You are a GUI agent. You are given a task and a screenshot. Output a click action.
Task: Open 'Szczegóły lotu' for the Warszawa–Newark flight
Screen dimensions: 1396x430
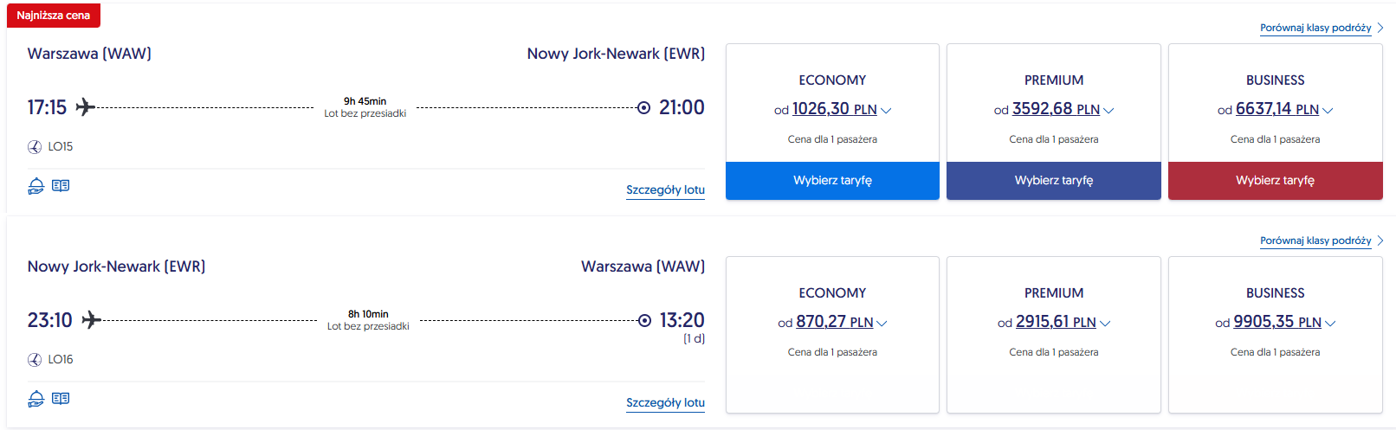click(x=665, y=190)
